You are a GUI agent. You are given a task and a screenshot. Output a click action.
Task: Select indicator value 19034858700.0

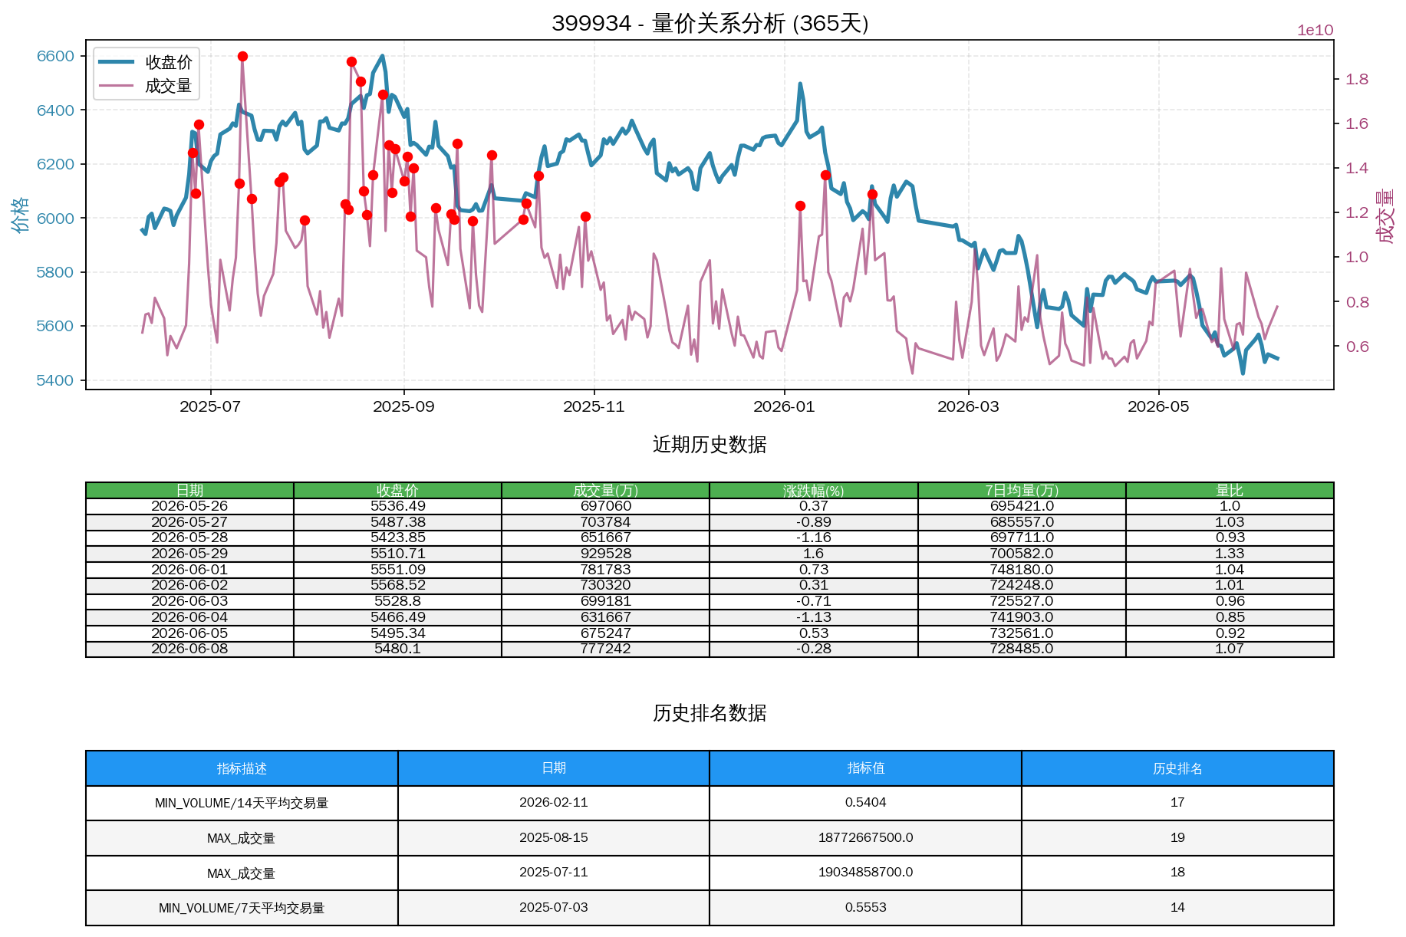[866, 873]
